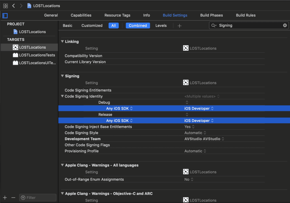Collapse the Signing section
Image resolution: width=290 pixels, height=203 pixels.
62,76
